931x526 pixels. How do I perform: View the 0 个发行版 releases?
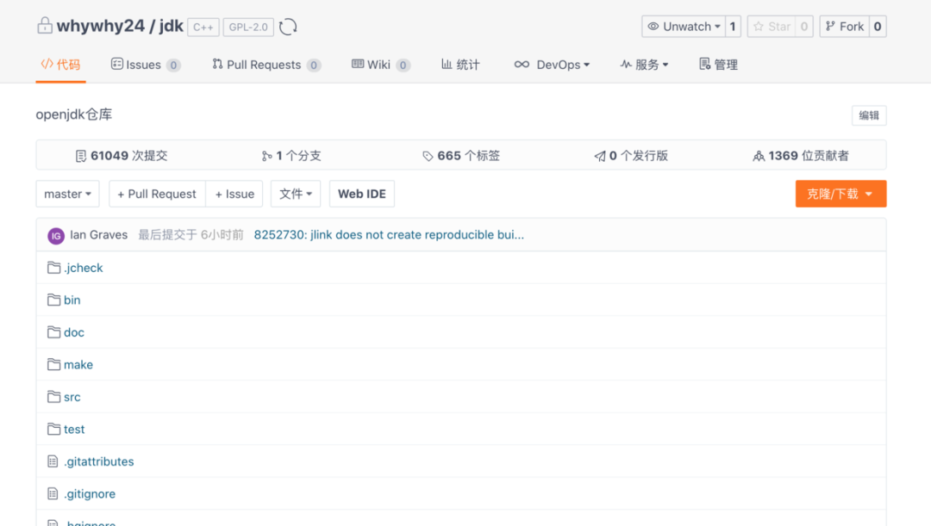pos(631,156)
